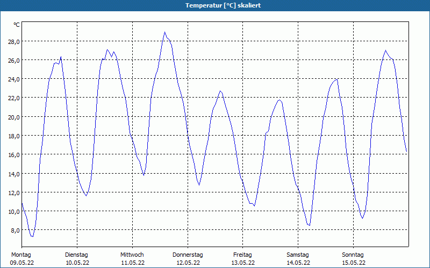
Task: Select the 28,0 y-axis tick label
Action: (13, 41)
